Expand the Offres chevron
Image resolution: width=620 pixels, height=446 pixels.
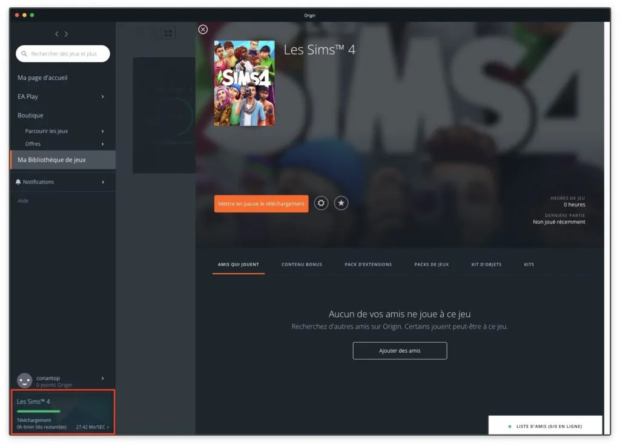click(103, 144)
